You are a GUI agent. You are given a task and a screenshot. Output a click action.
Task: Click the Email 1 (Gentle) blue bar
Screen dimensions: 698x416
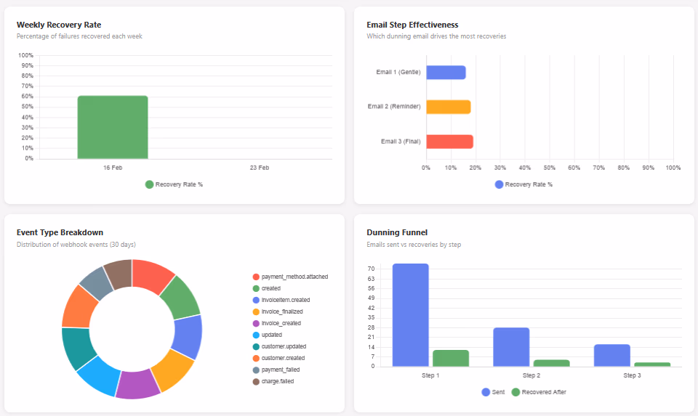446,73
